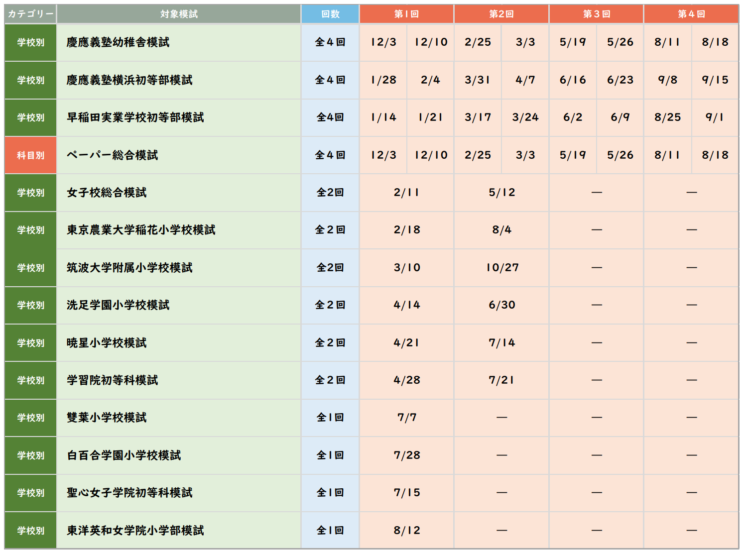Select date 2/4 in 慶應義塾横浜初等部模試 row
The image size is (744, 554).
[x=430, y=80]
